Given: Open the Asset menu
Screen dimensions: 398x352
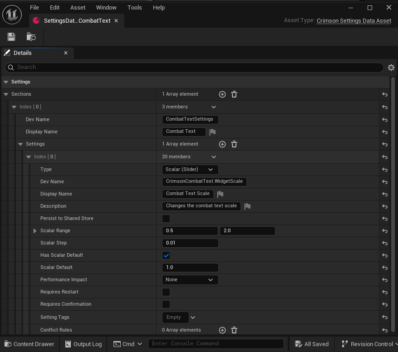Looking at the screenshot, I should [78, 8].
